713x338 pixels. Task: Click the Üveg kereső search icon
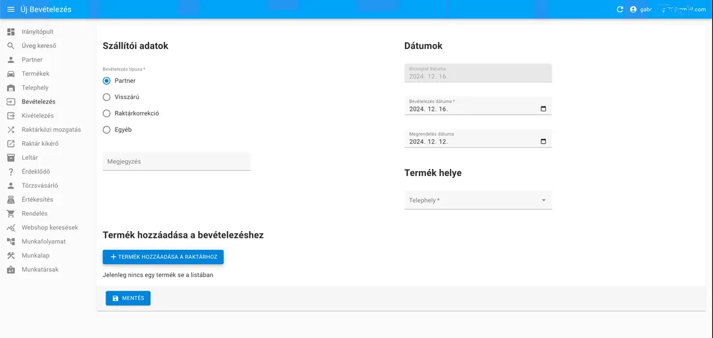(x=11, y=46)
